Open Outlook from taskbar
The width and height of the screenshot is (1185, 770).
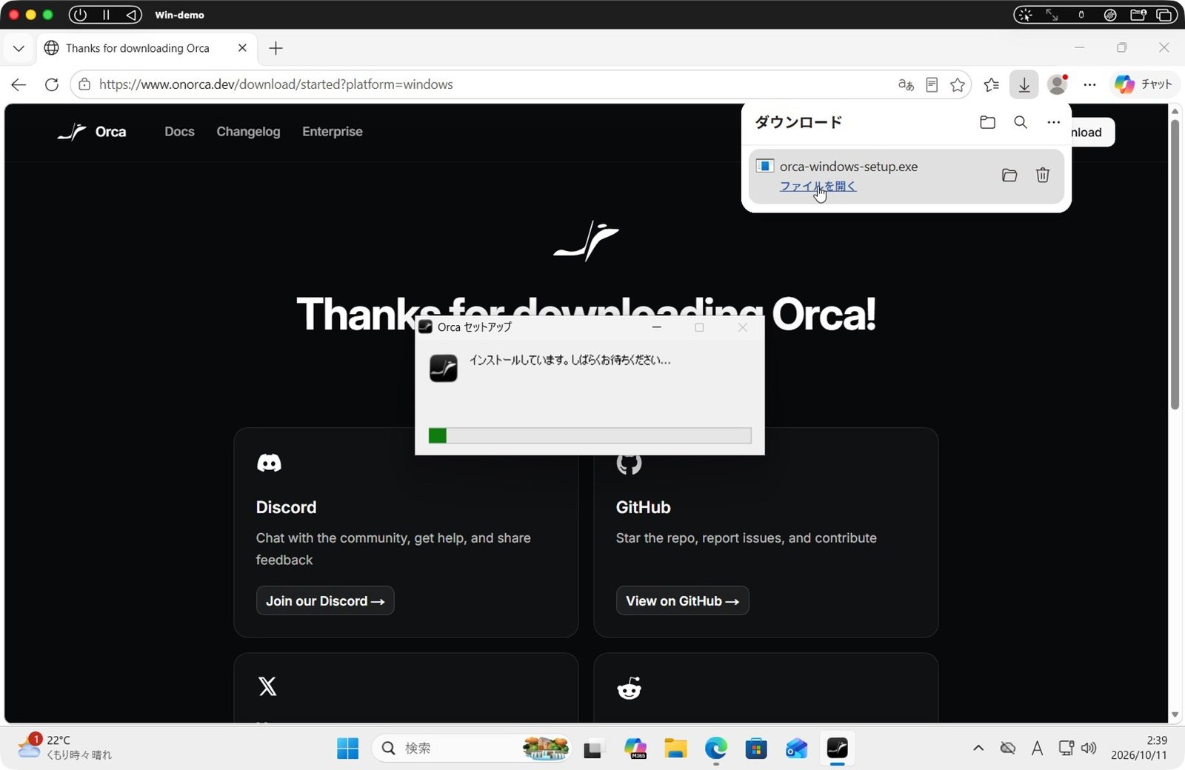click(797, 749)
